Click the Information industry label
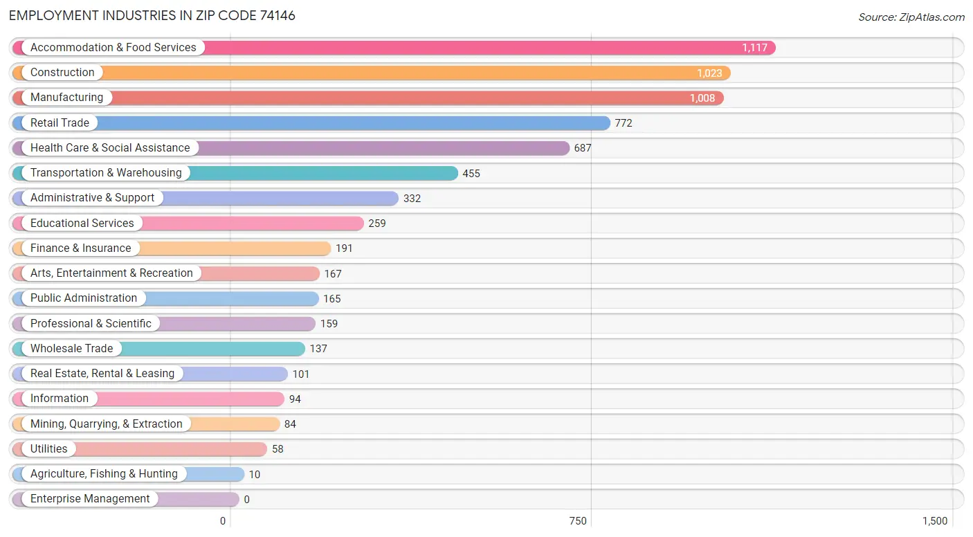Viewport: 973px width, 537px height. (x=60, y=398)
